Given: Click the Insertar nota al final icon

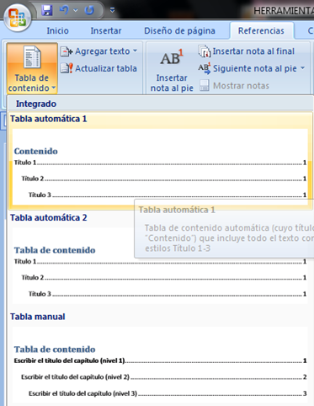Looking at the screenshot, I should click(x=205, y=51).
